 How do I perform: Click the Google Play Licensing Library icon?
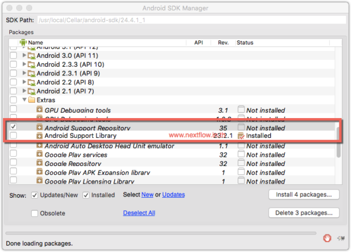click(40, 182)
